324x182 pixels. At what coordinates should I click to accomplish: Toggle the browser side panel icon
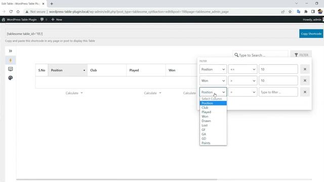pos(313,12)
